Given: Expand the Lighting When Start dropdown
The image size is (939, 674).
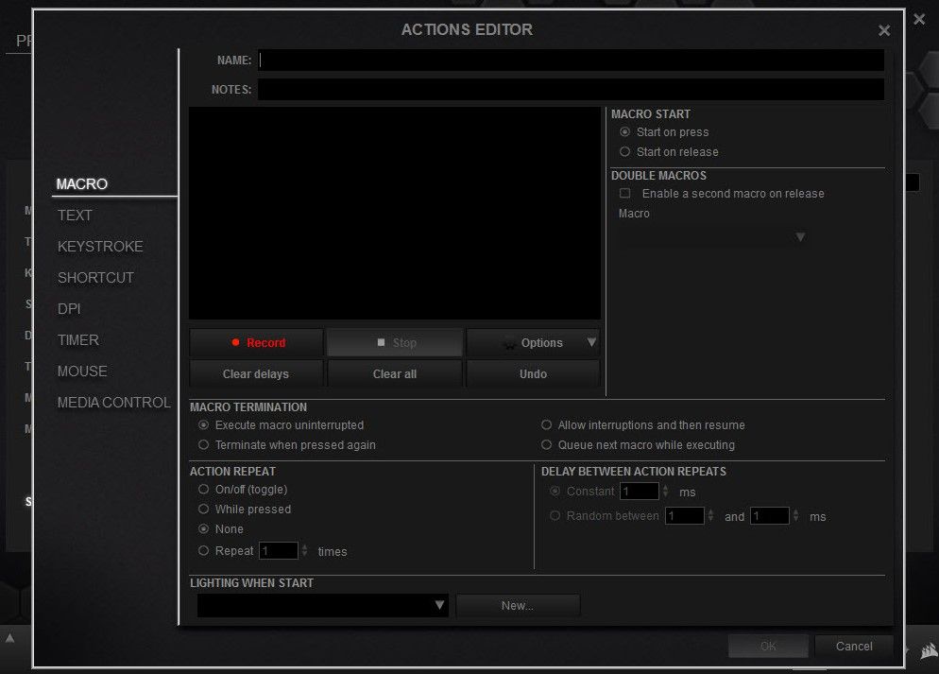Looking at the screenshot, I should [439, 606].
